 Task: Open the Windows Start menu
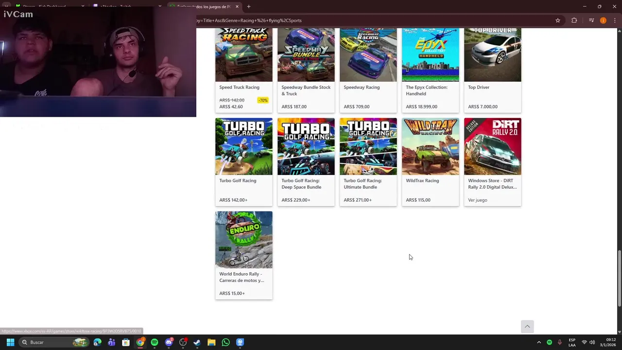(x=10, y=342)
